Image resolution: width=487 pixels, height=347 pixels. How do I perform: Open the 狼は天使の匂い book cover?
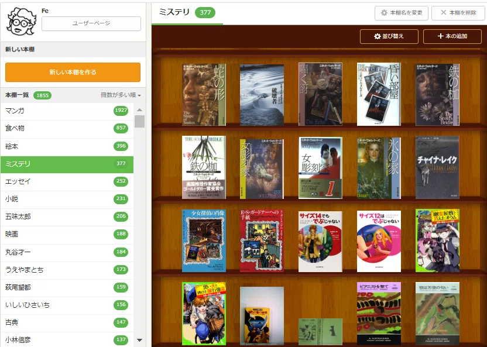[437, 314]
